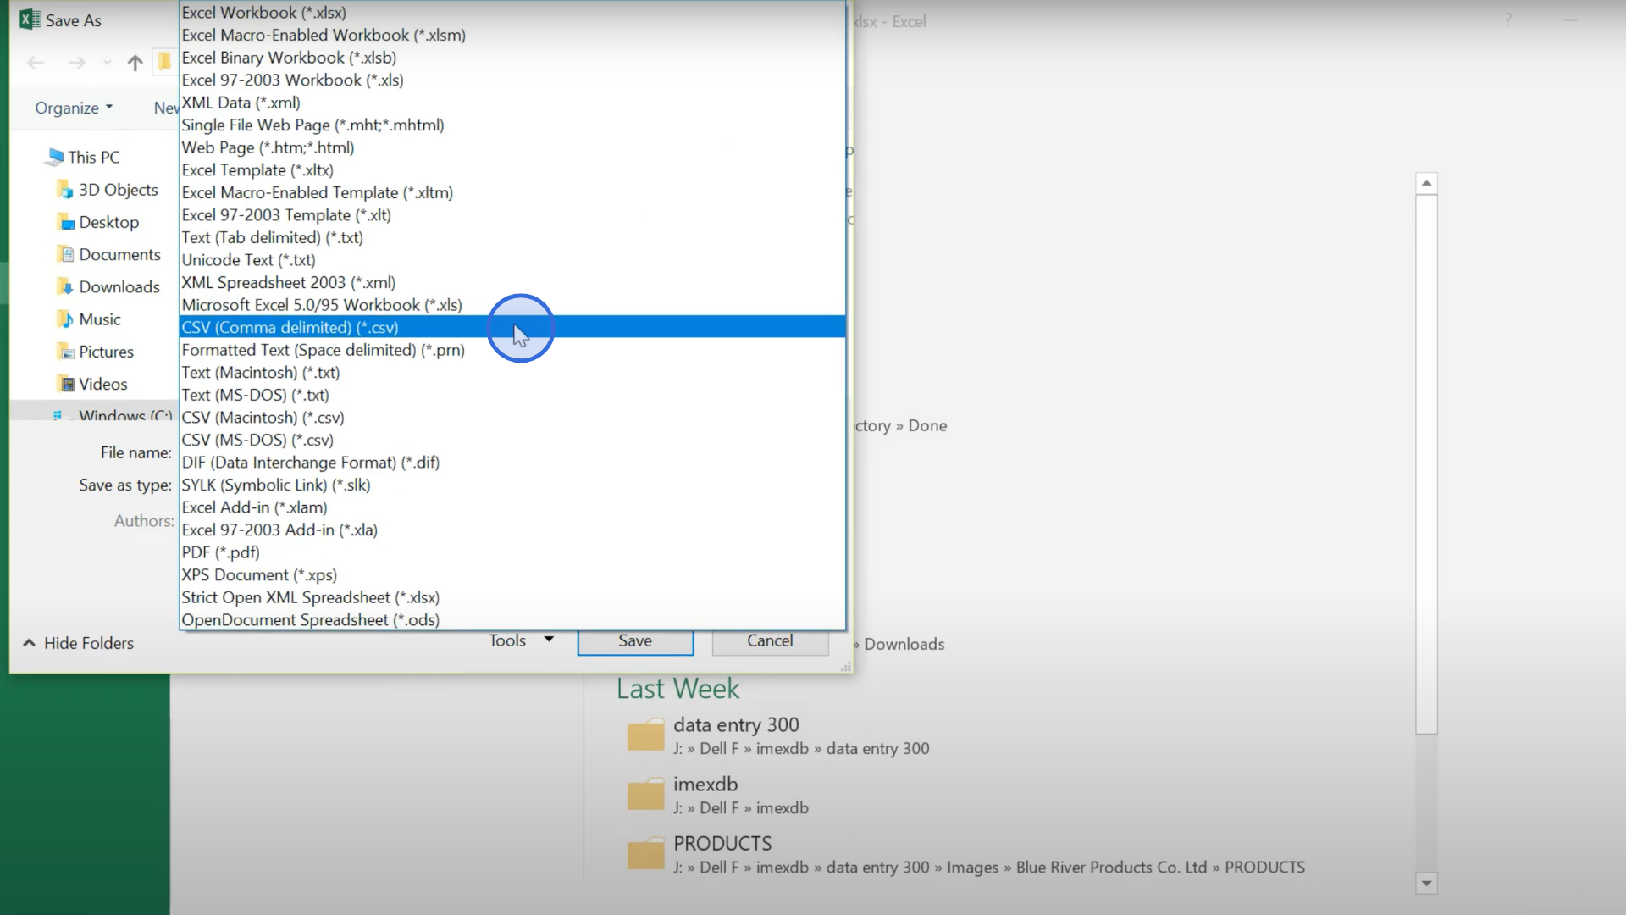Save as PDF (*.pdf) option
The image size is (1626, 915).
[512, 552]
